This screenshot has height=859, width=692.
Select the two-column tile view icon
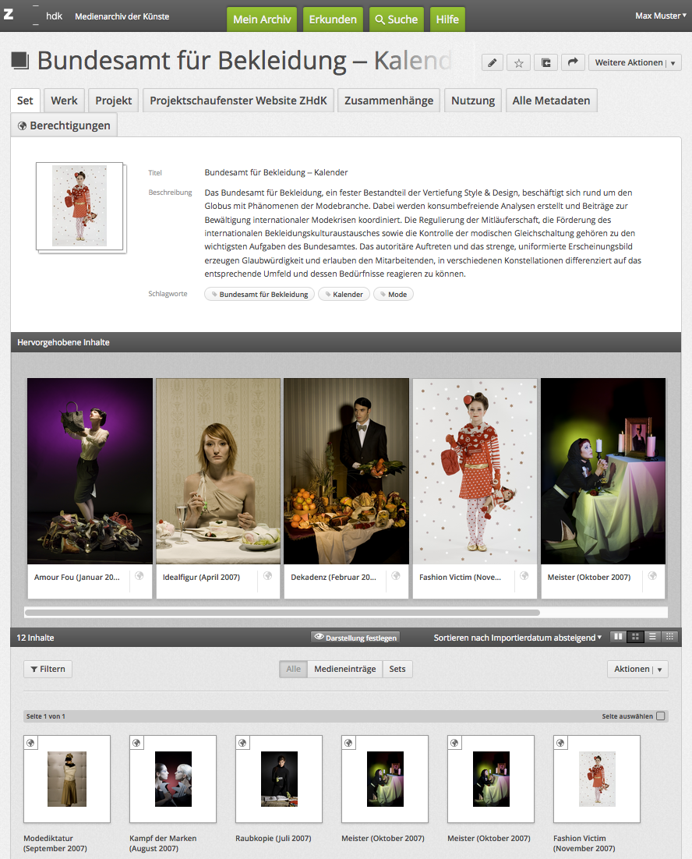click(x=619, y=637)
